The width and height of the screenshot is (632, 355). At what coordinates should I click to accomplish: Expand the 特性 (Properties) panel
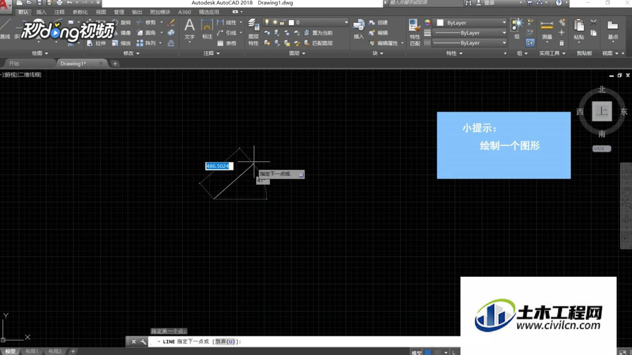(454, 53)
